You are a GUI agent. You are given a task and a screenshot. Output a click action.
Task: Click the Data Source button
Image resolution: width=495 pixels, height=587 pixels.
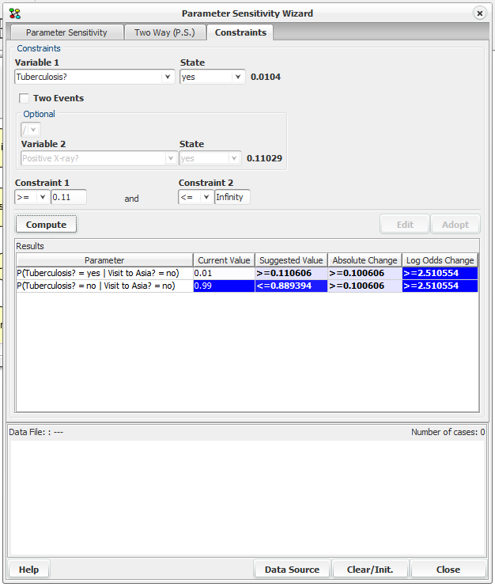coord(293,570)
